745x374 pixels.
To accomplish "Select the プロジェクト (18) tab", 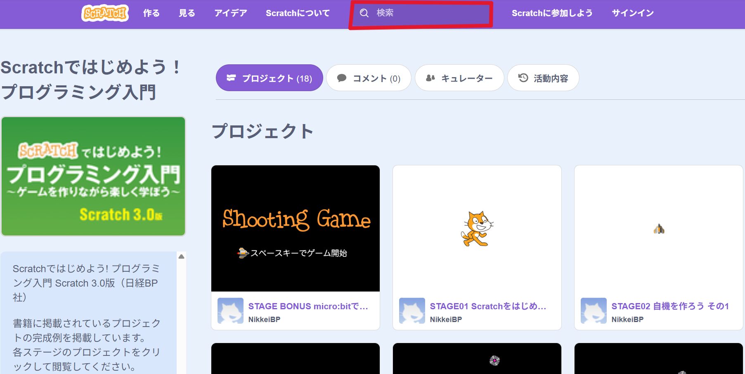I will (269, 78).
